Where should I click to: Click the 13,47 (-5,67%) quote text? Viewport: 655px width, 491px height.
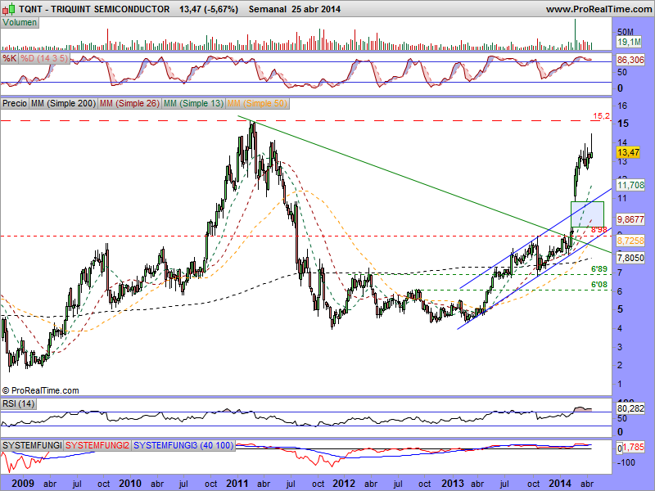click(209, 9)
